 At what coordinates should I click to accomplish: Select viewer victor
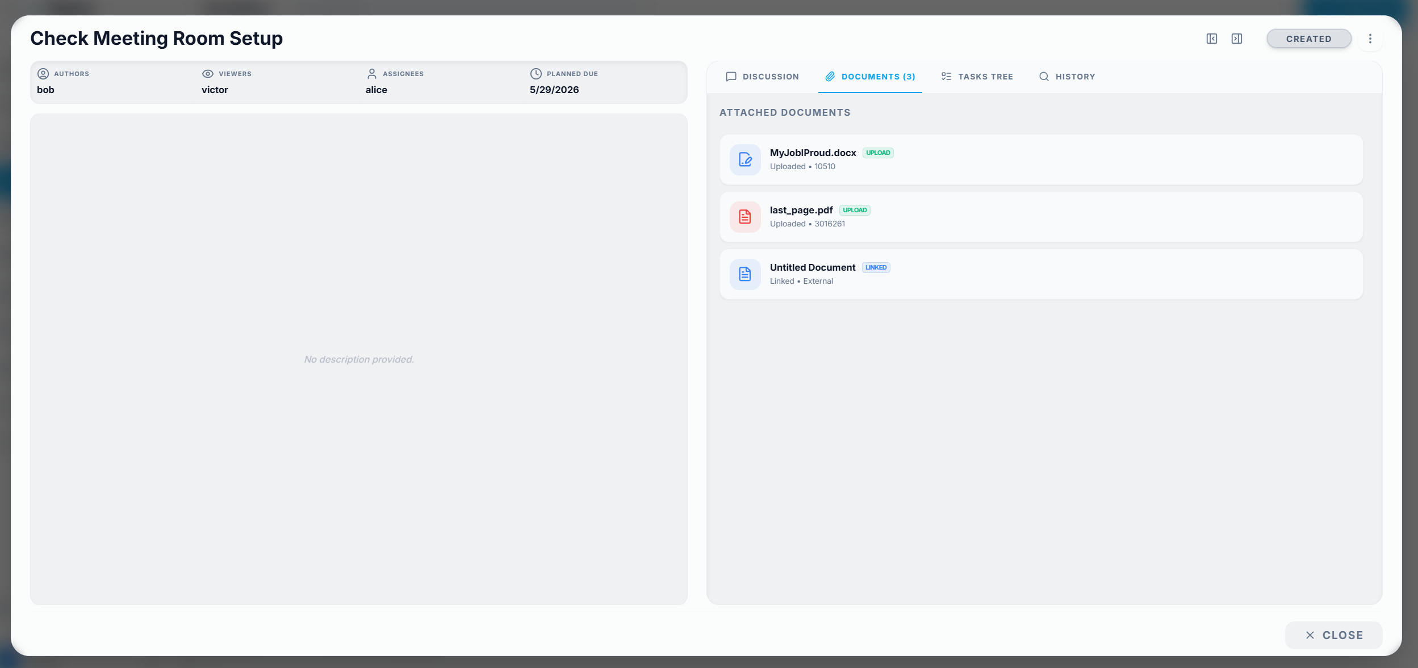215,90
